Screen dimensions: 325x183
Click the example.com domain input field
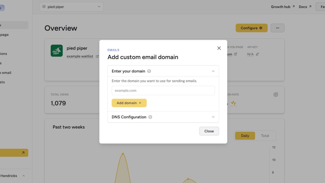pos(163,90)
